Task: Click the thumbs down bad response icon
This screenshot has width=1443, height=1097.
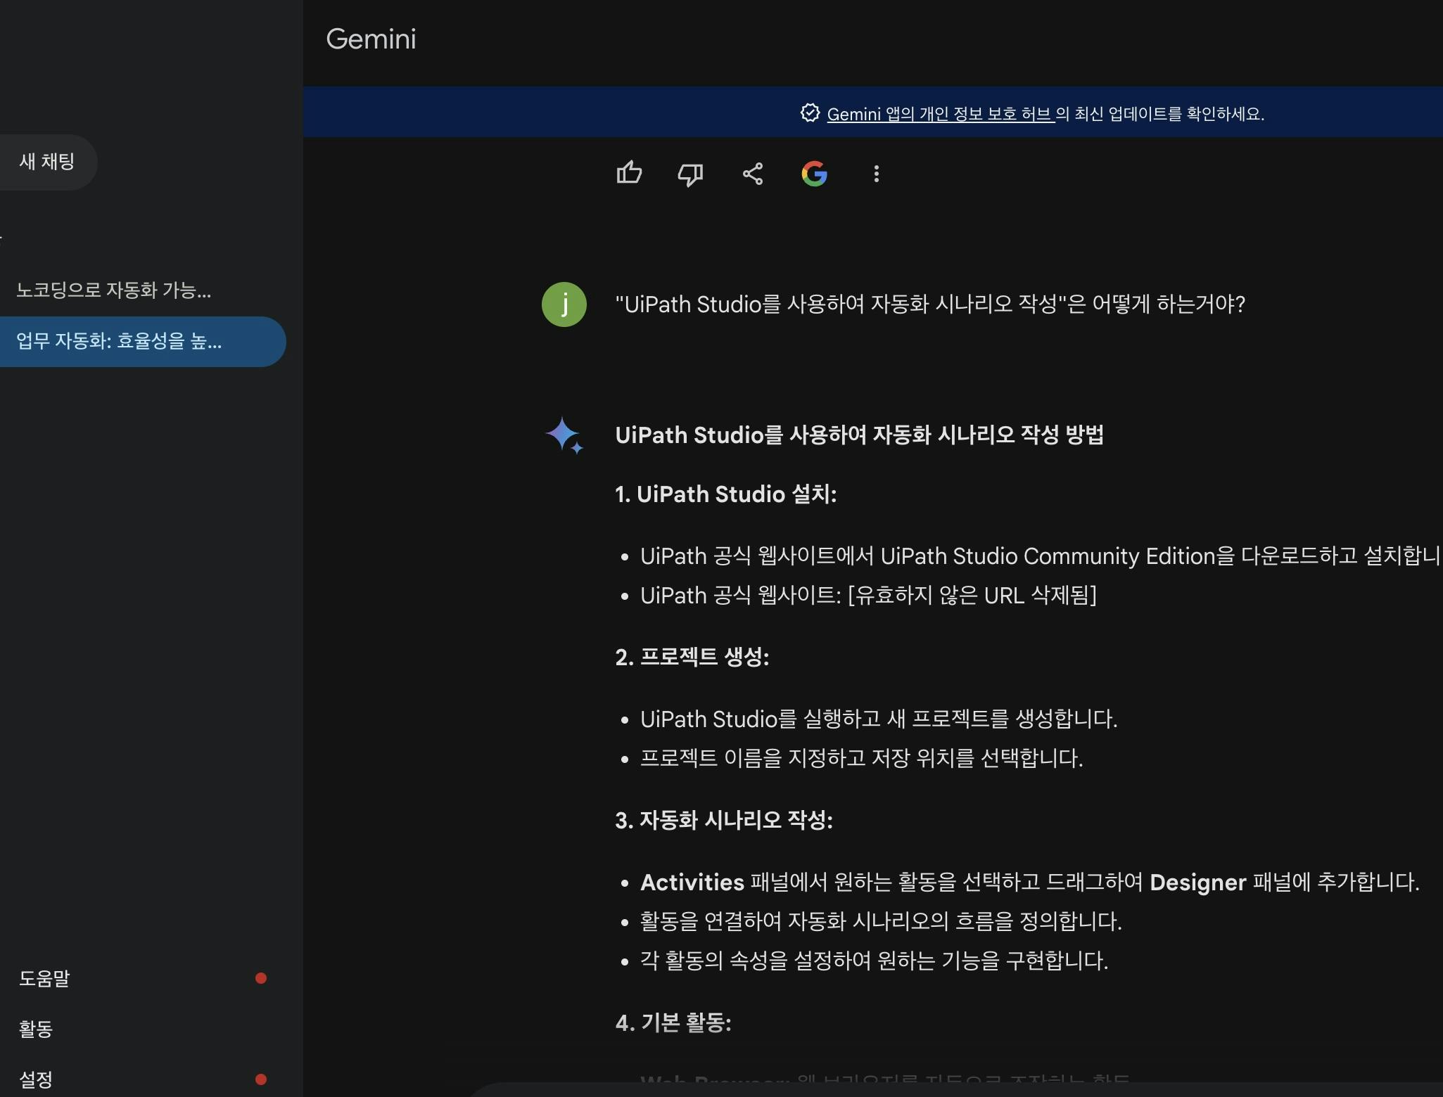Action: pyautogui.click(x=690, y=174)
